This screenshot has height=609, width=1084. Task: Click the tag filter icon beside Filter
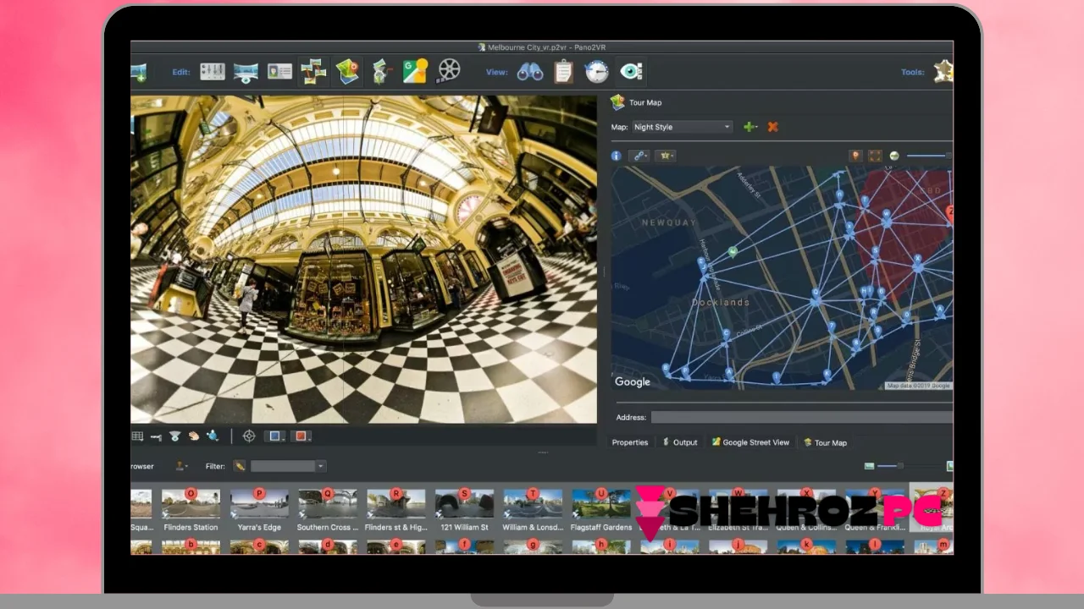(x=240, y=466)
